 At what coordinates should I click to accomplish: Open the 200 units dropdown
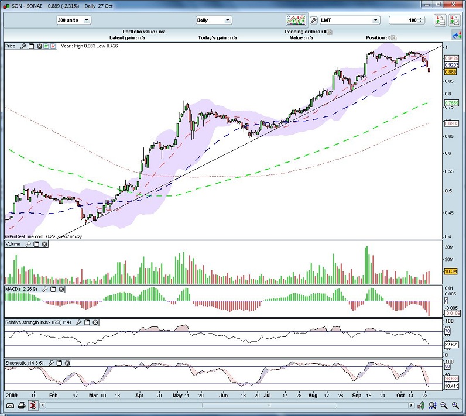[x=74, y=20]
